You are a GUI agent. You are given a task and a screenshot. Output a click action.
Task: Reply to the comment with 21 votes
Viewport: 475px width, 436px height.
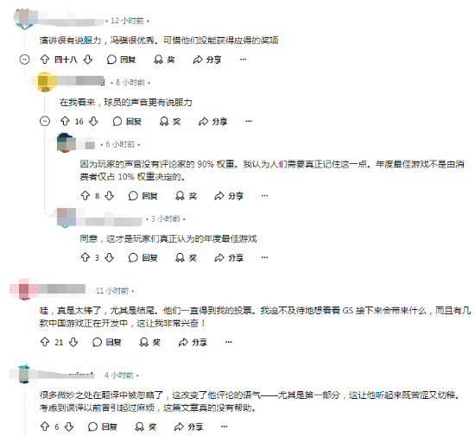point(107,342)
